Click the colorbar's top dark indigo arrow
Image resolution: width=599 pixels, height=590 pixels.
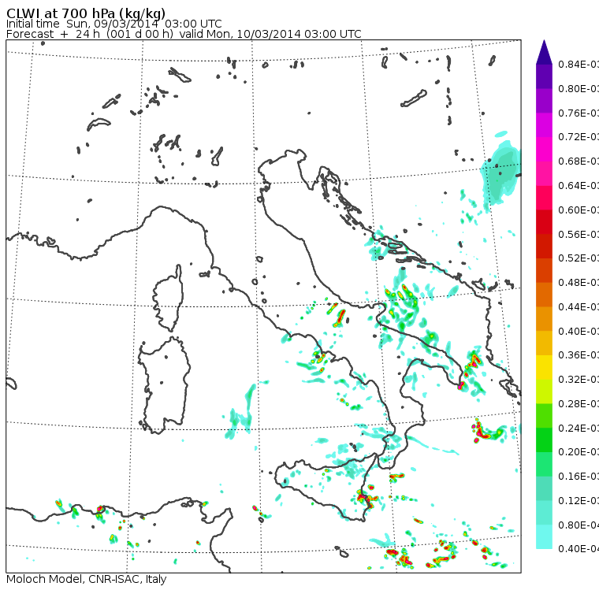544,52
